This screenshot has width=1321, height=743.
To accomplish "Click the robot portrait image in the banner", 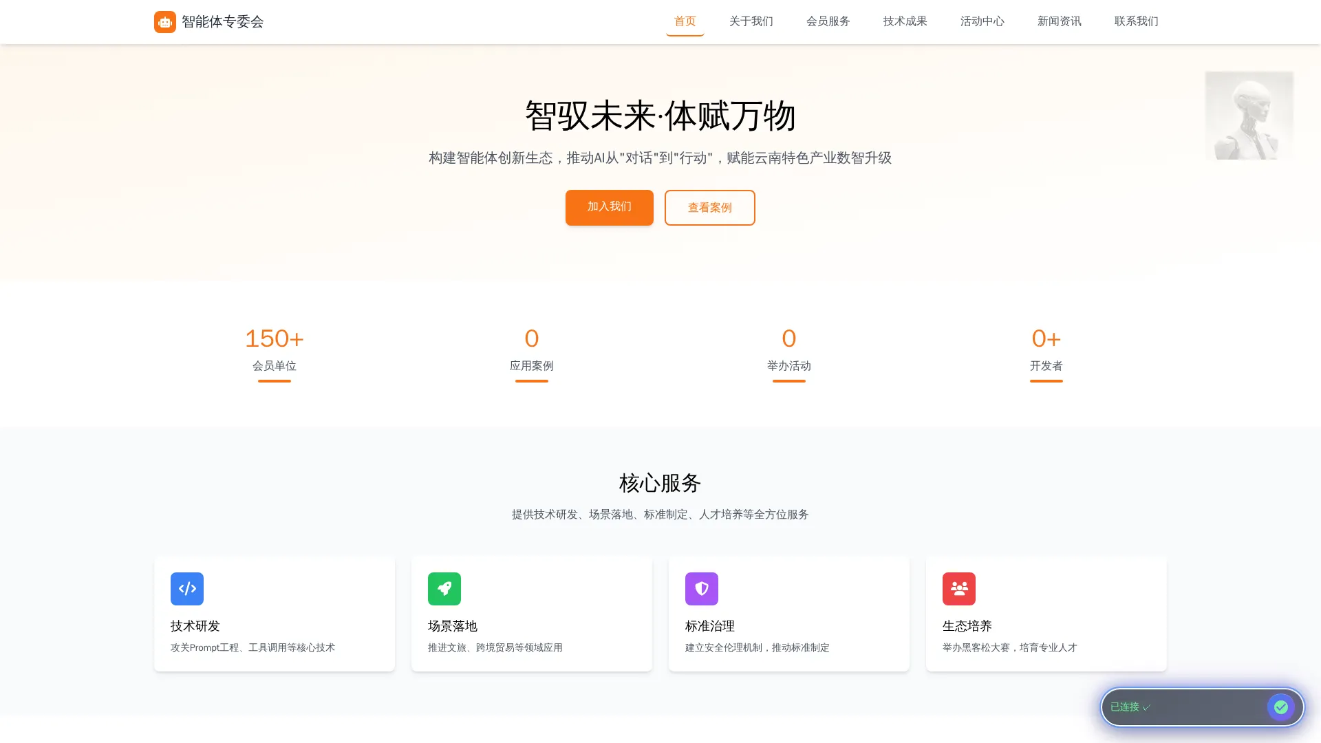I will (1249, 115).
